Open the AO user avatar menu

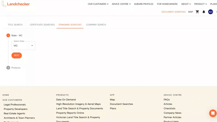[x=211, y=12]
